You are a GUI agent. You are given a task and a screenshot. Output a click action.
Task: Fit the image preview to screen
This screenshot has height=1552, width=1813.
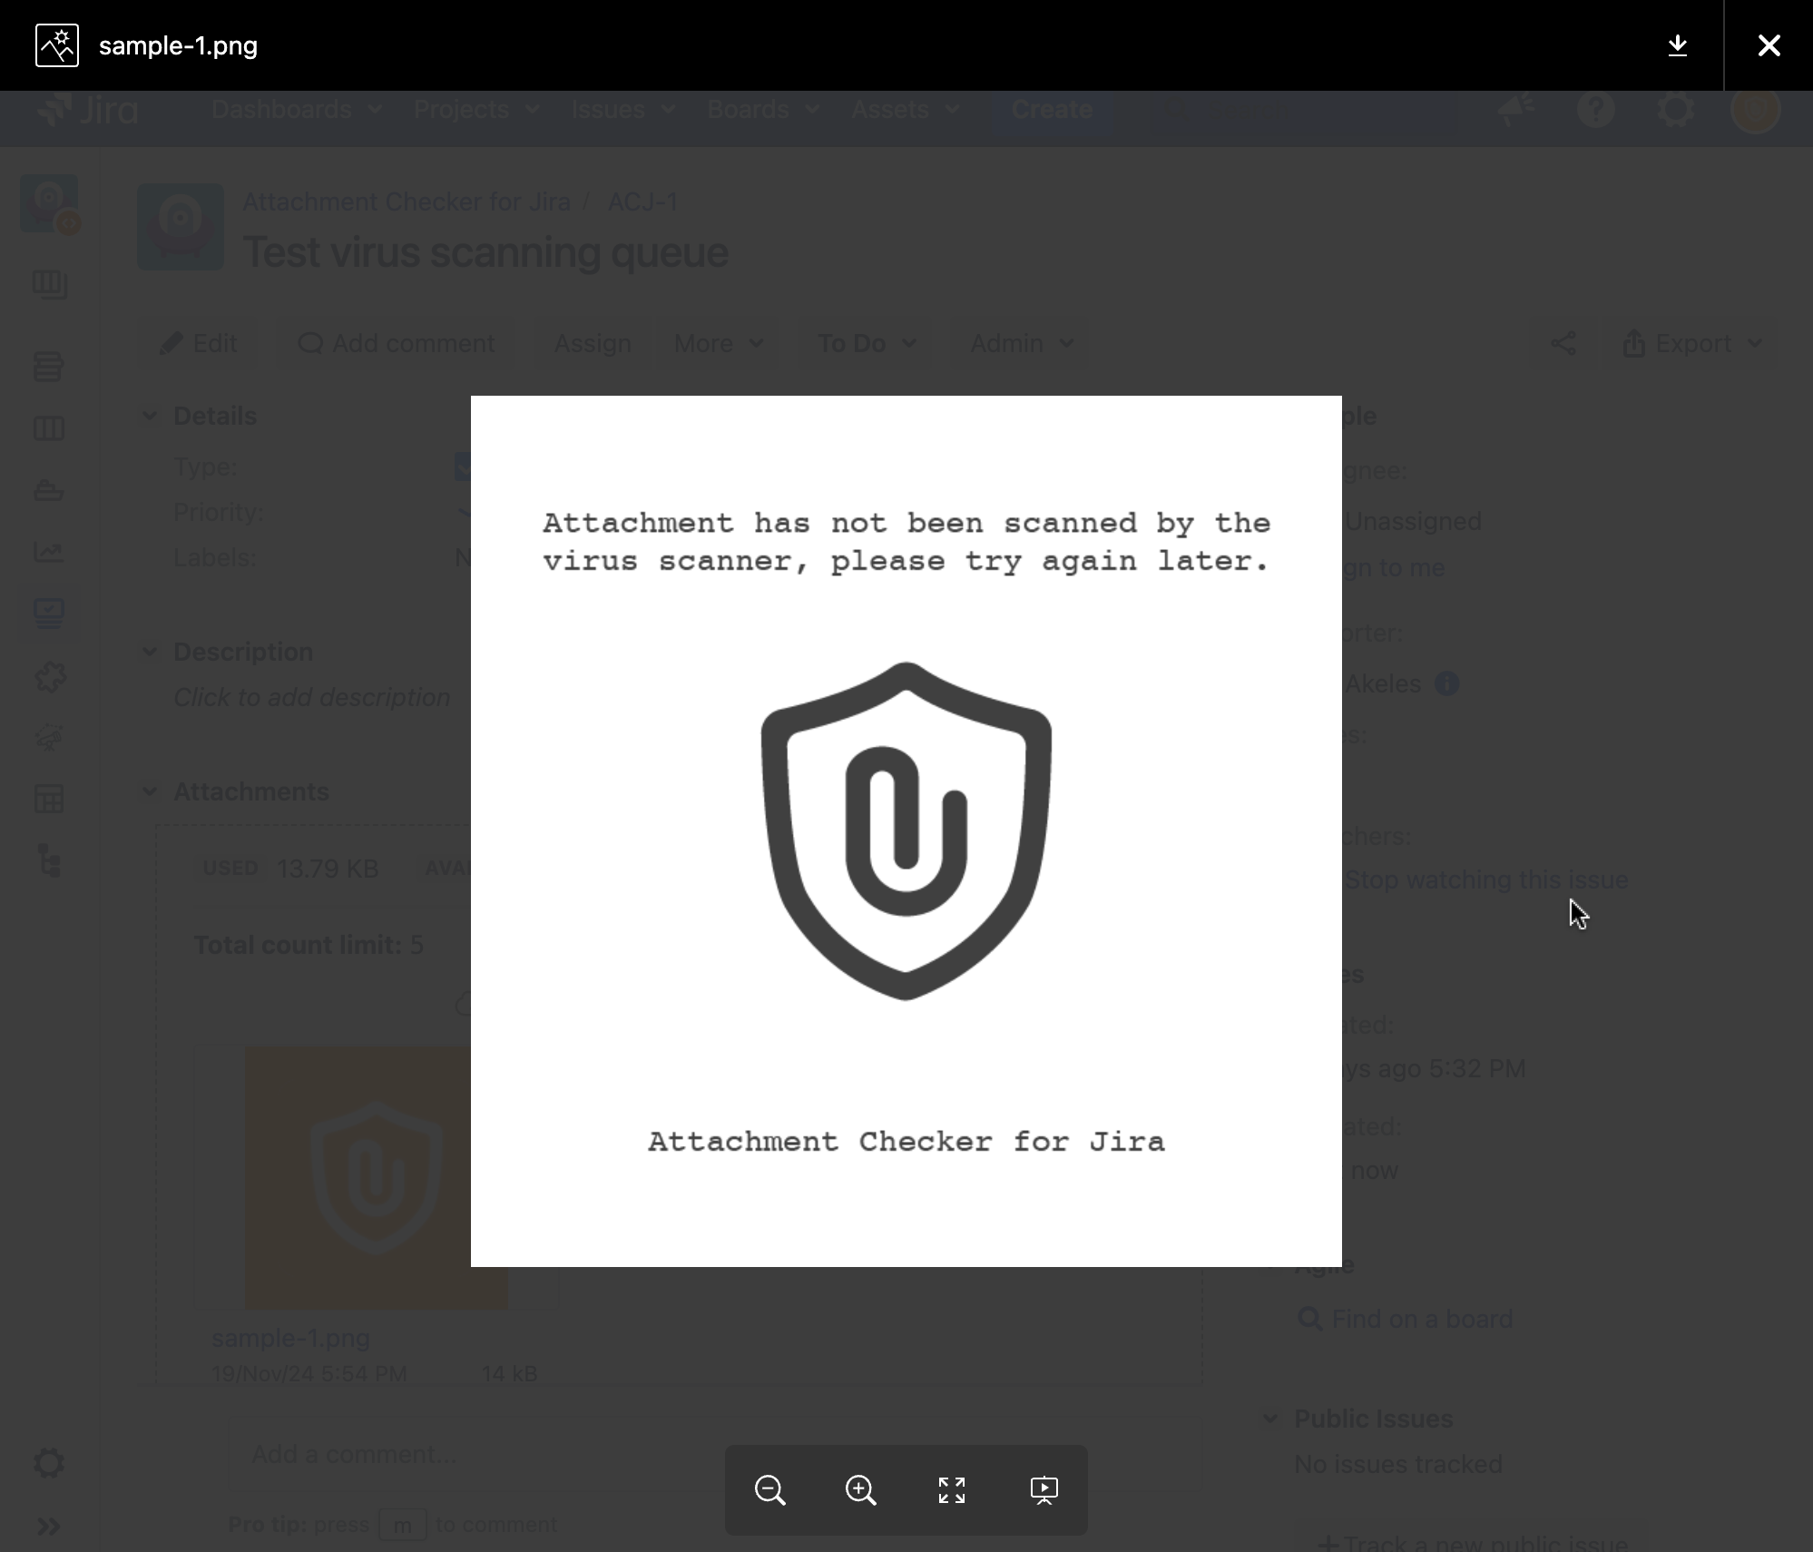point(952,1490)
